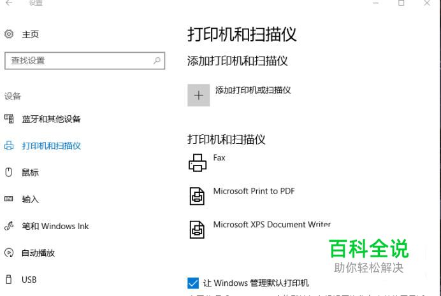Viewport: 441px width, 296px height.
Task: Uncheck 让 Windows 管理默认打印机 checkbox
Action: tap(193, 283)
